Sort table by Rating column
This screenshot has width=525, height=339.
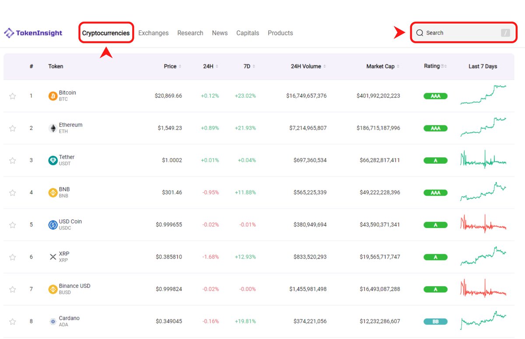click(x=435, y=66)
